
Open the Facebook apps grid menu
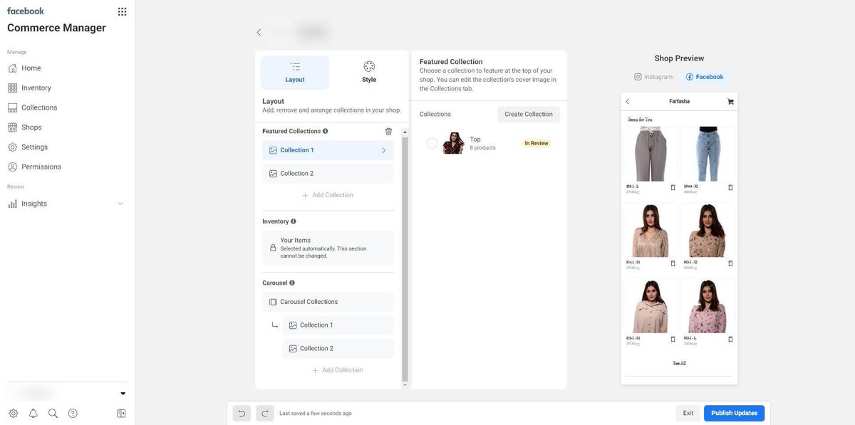(122, 11)
